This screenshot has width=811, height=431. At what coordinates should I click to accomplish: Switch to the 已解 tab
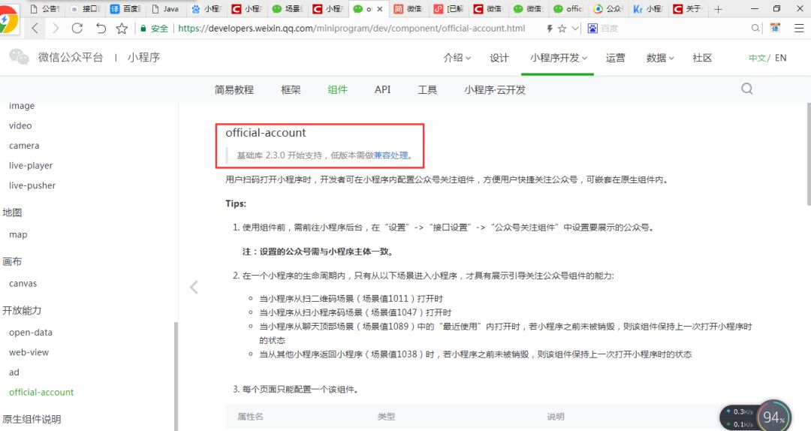[448, 8]
